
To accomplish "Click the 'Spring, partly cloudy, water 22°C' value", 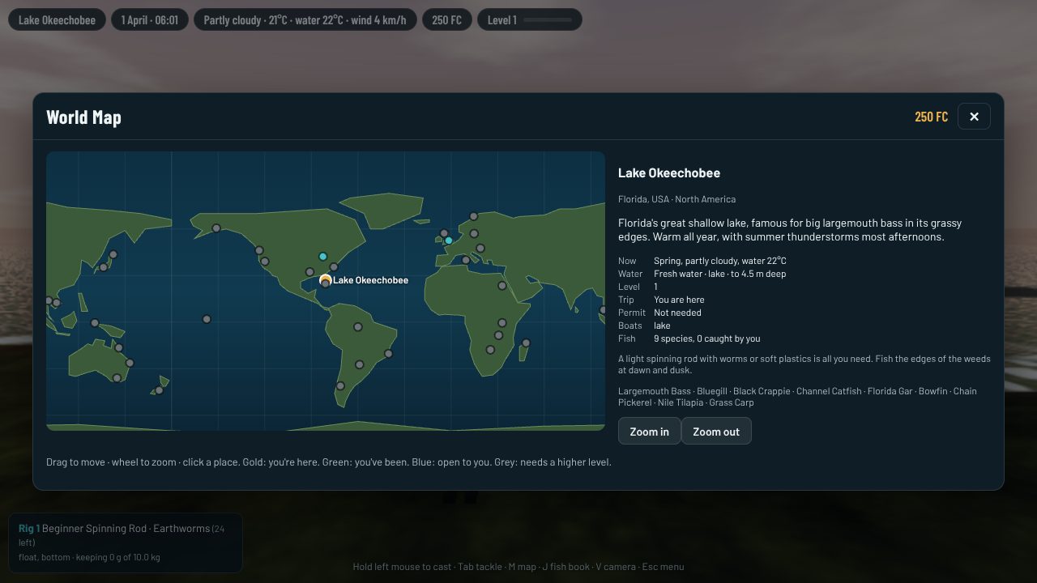I will [720, 261].
